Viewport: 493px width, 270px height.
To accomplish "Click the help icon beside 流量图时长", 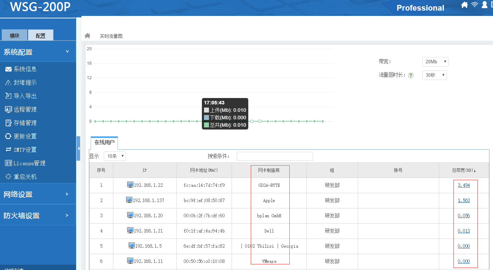I will pos(411,75).
